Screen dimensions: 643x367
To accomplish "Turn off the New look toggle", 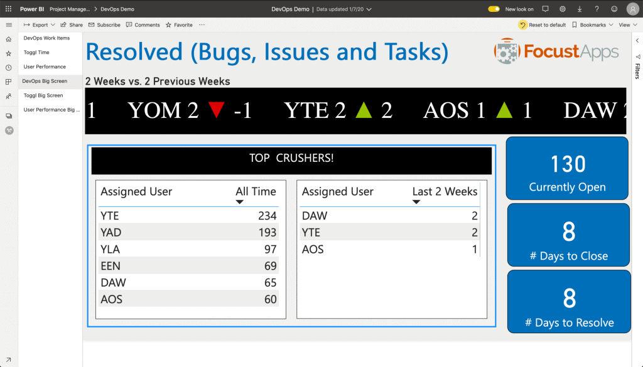I will pos(494,9).
